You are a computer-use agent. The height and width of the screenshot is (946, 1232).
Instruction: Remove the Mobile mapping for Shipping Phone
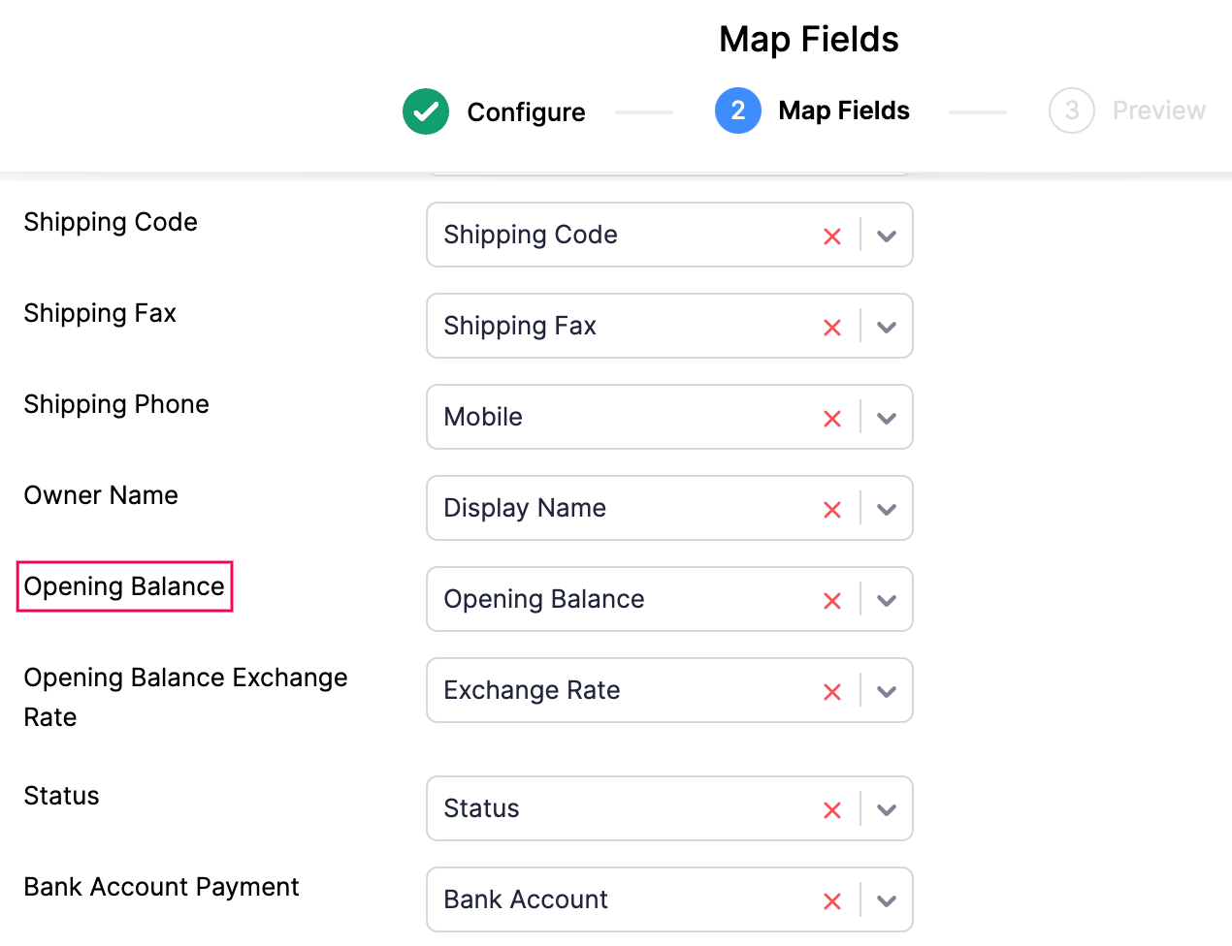click(831, 419)
